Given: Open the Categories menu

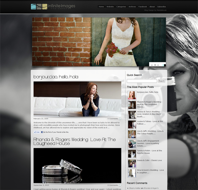Looking at the screenshot, I should click(121, 7).
